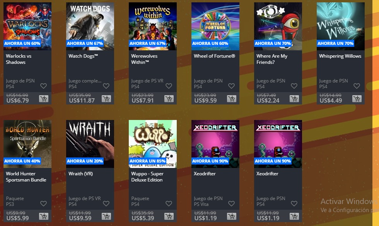Add Wraith (VR) to cart
The height and width of the screenshot is (226, 379).
106,216
